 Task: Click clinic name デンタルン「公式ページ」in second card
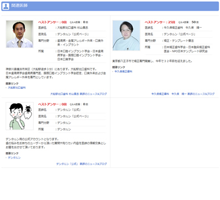179,34
